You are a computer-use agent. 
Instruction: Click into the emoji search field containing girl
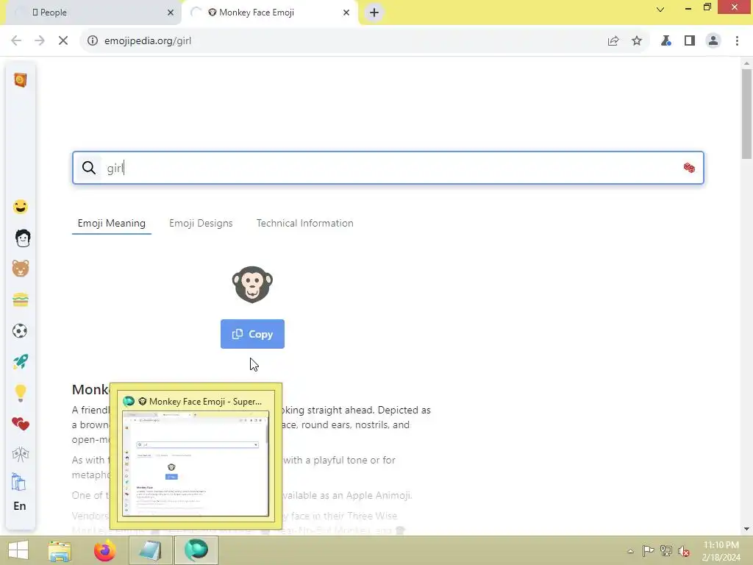[388, 168]
